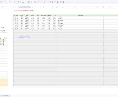The image size is (118, 97).
Task: Select the 終了 header cell
Action: coord(38,15)
